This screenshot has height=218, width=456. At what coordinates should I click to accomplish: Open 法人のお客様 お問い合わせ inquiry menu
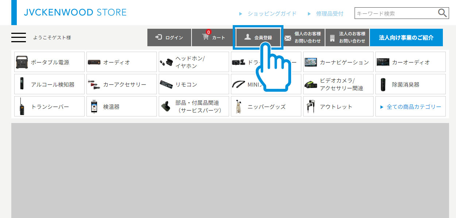pos(347,37)
